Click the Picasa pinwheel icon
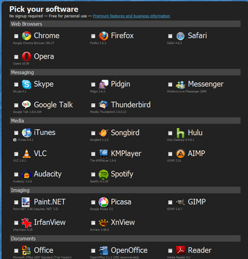Viewport: 248px width, 259px height. click(x=103, y=202)
